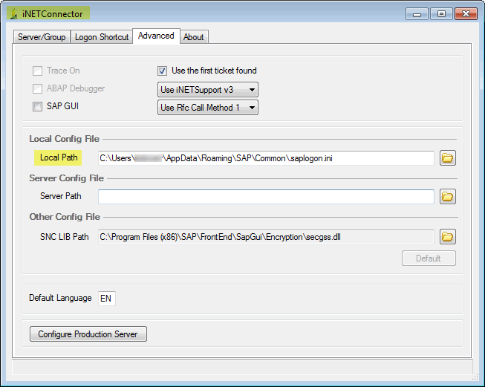Image resolution: width=485 pixels, height=387 pixels.
Task: Close the iNETConnector window
Action: coord(466,14)
